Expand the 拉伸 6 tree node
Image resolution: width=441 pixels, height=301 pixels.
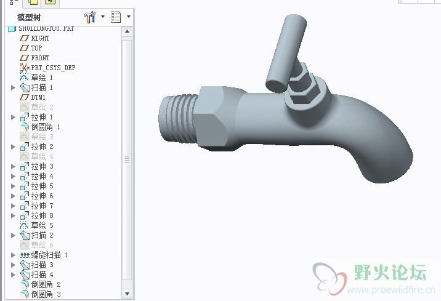[x=13, y=196]
